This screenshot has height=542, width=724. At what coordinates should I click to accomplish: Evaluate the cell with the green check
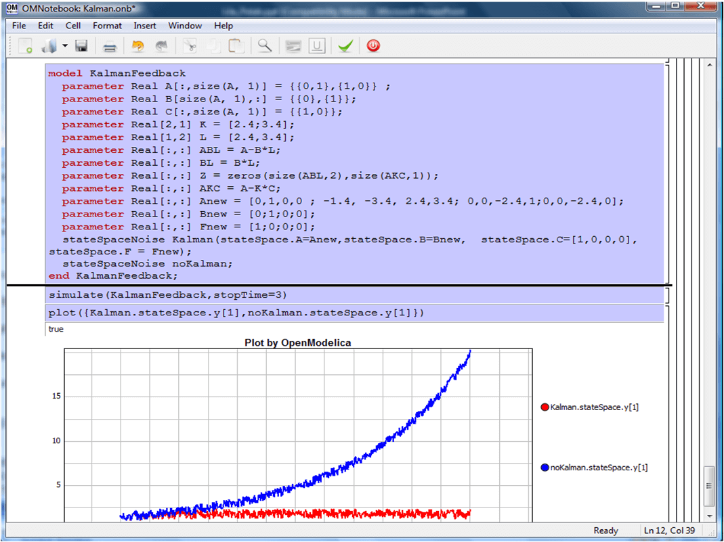[x=345, y=45]
